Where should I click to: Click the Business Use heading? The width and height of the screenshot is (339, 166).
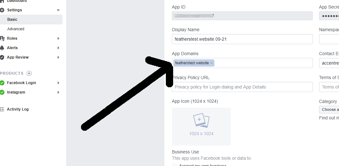click(185, 152)
